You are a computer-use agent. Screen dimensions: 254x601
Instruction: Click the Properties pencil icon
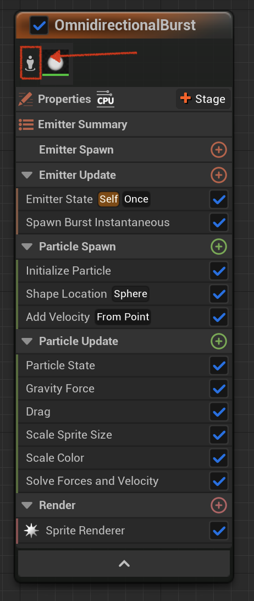click(x=26, y=99)
